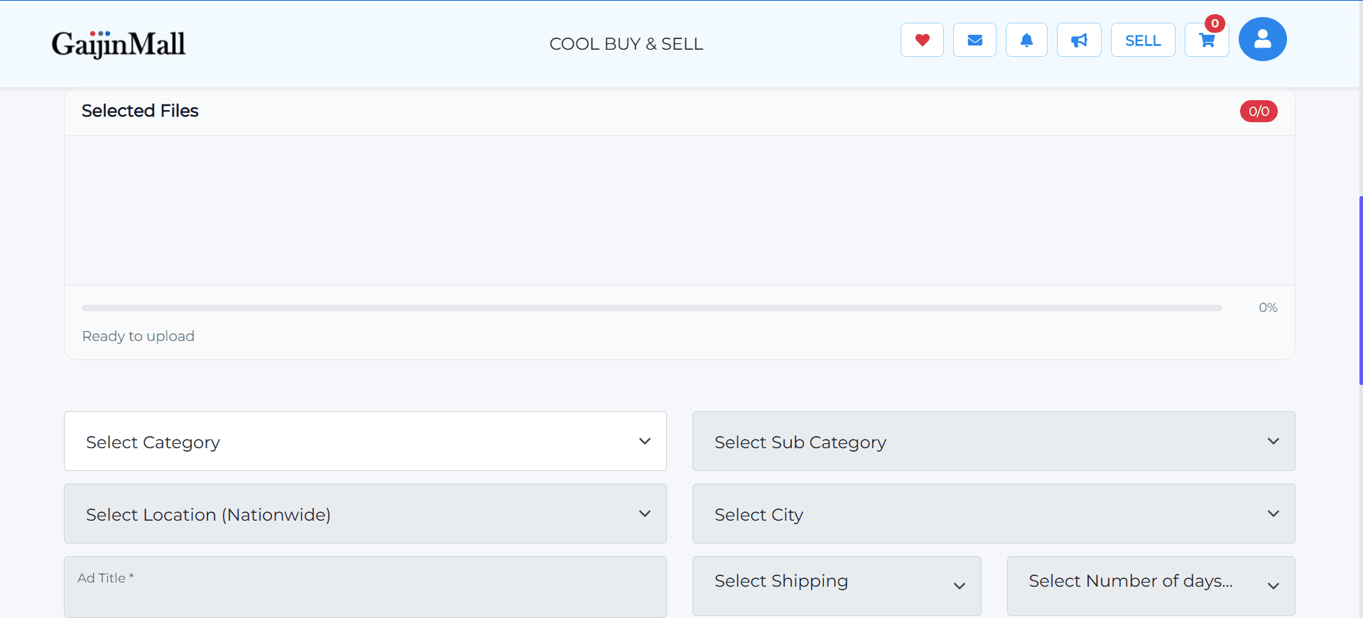The image size is (1363, 618).
Task: Open Select Number of days dropdown
Action: [x=1150, y=582]
